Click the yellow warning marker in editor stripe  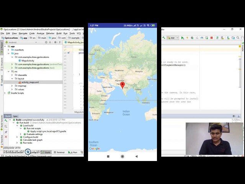(x=240, y=46)
